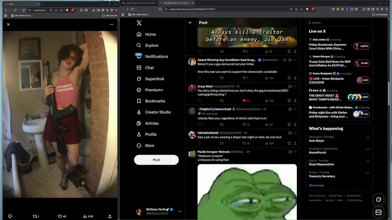The height and width of the screenshot is (220, 392).
Task: Bookmark the Saul Krug reply
Action: 289,78
